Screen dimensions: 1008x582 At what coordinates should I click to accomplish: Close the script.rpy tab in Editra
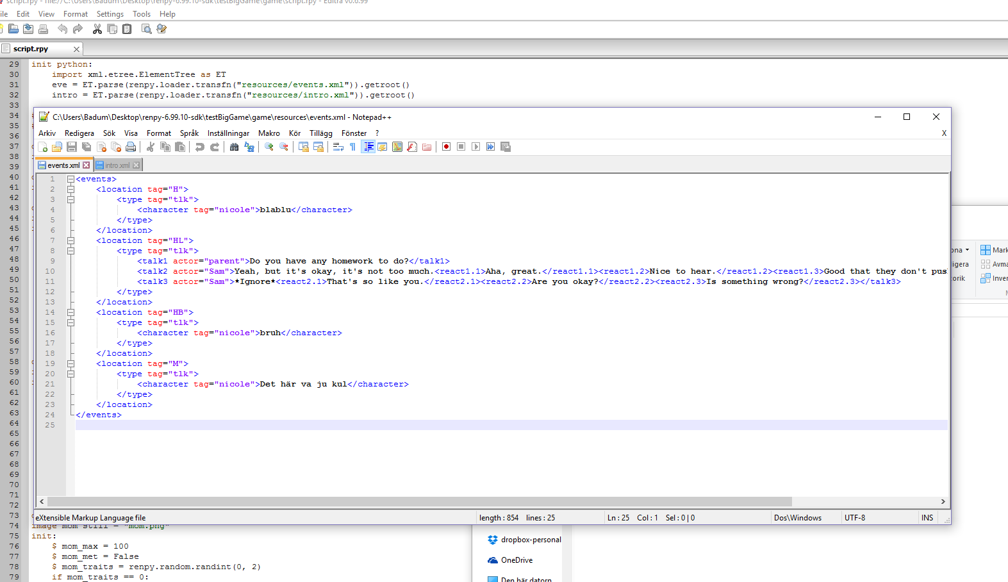76,49
